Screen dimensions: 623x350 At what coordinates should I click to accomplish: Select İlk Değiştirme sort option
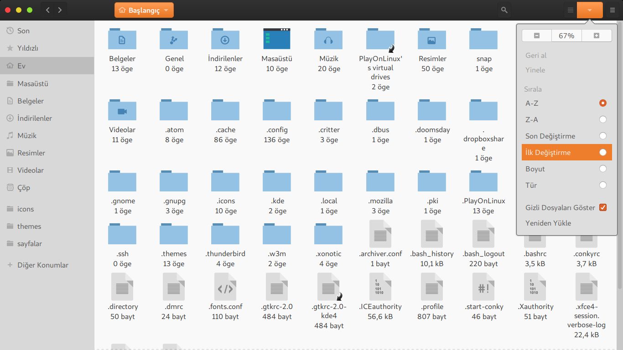pos(567,153)
